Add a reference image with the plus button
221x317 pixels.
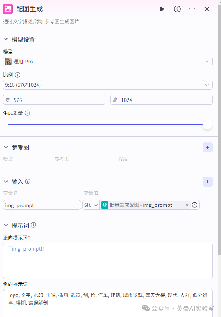point(208,148)
